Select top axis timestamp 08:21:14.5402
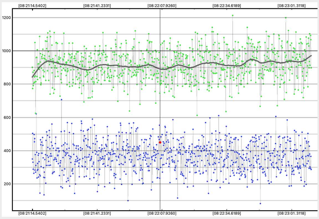Image resolution: width=319 pixels, height=219 pixels. pyautogui.click(x=32, y=5)
